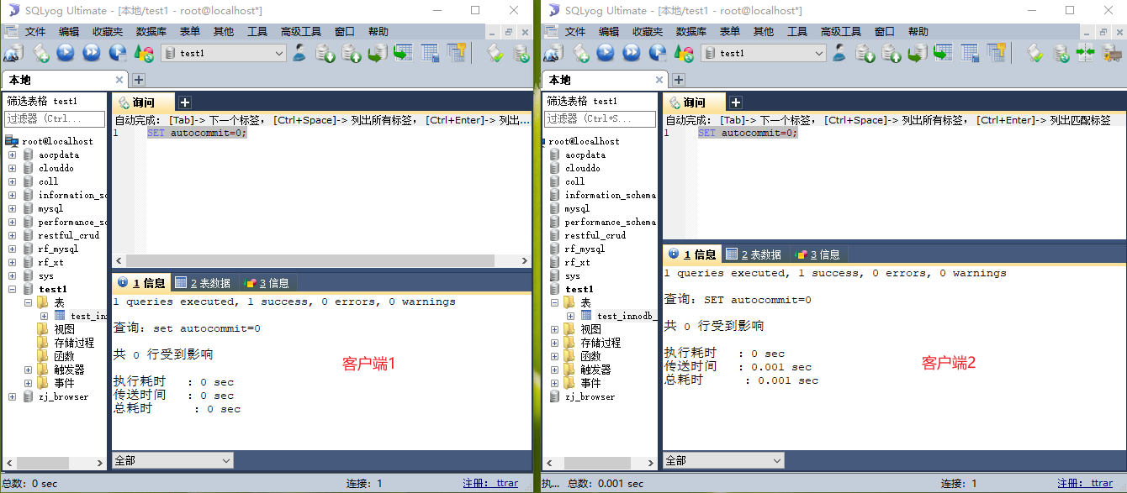Select 函数 folder in left window
1127x493 pixels.
click(x=64, y=356)
